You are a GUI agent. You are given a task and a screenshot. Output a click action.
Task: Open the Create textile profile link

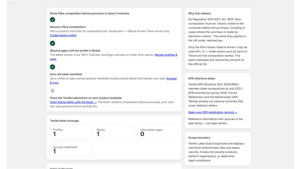[x=63, y=35]
